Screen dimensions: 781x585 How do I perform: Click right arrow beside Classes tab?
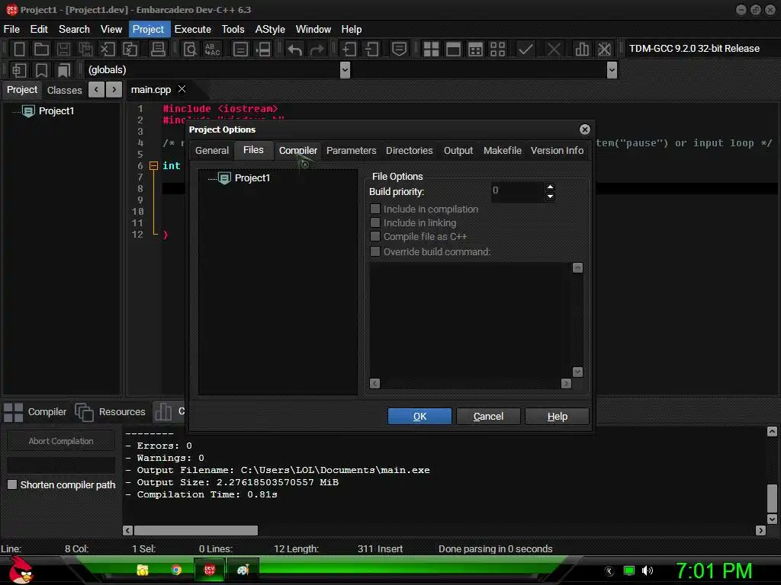point(114,90)
